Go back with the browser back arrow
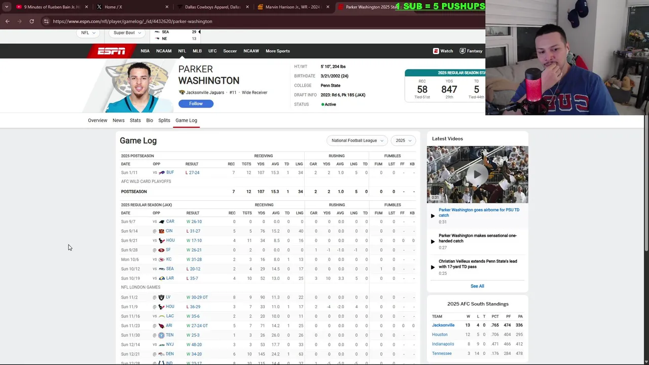This screenshot has height=365, width=649. point(8,21)
